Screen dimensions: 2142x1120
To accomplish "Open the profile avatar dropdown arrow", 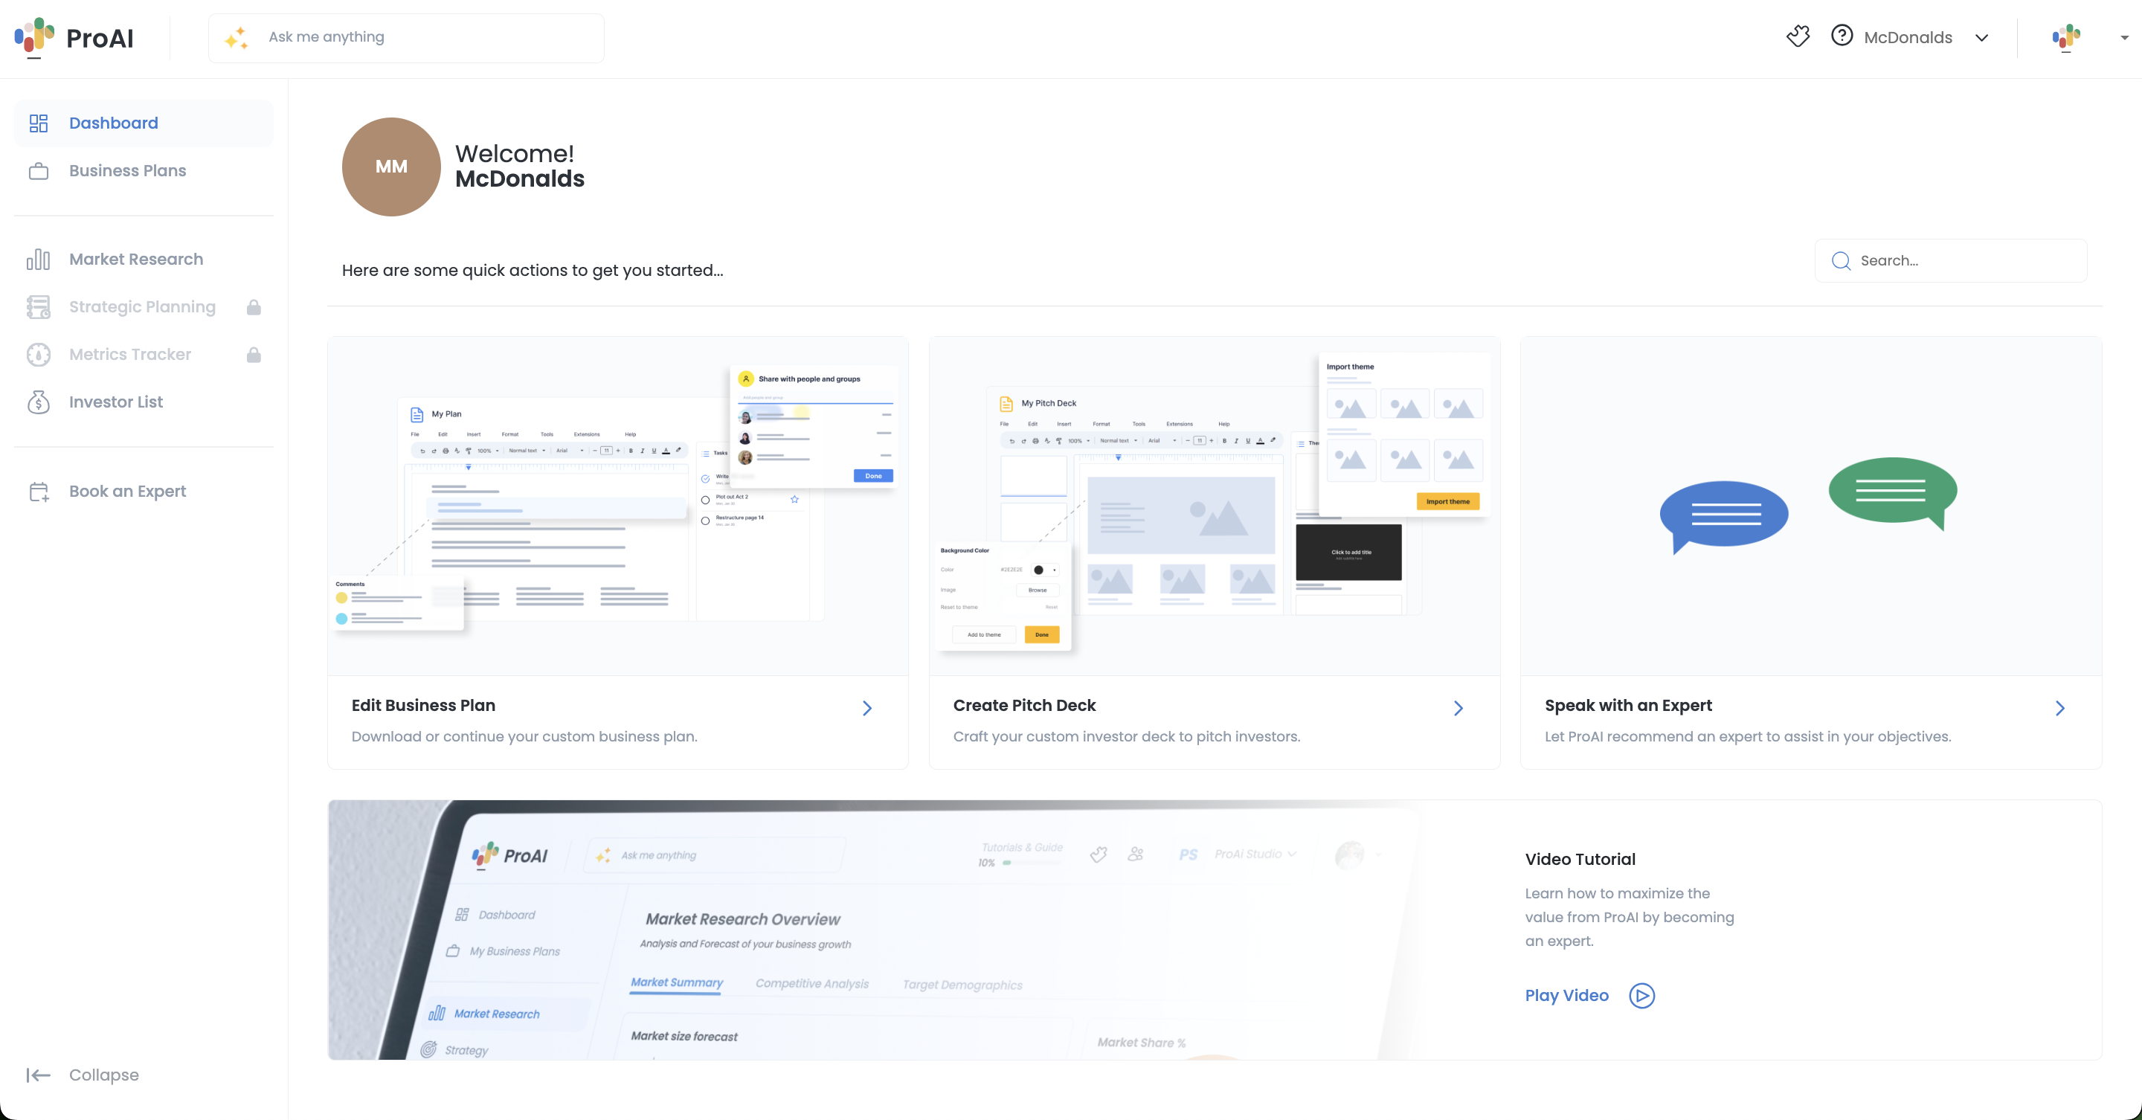I will tap(2123, 37).
